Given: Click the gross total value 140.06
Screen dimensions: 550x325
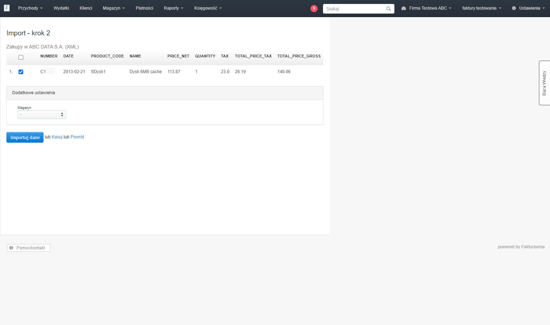Looking at the screenshot, I should coord(284,72).
